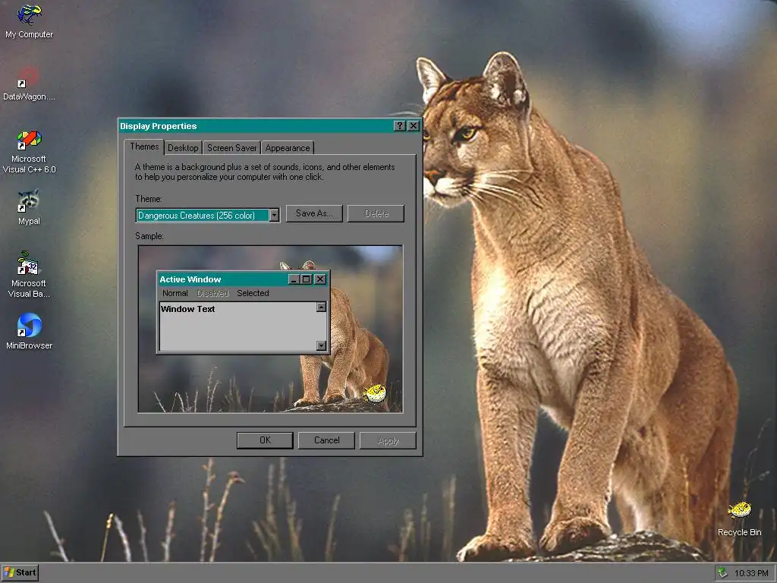This screenshot has width=777, height=583.
Task: Click the Cancel button
Action: pyautogui.click(x=326, y=440)
